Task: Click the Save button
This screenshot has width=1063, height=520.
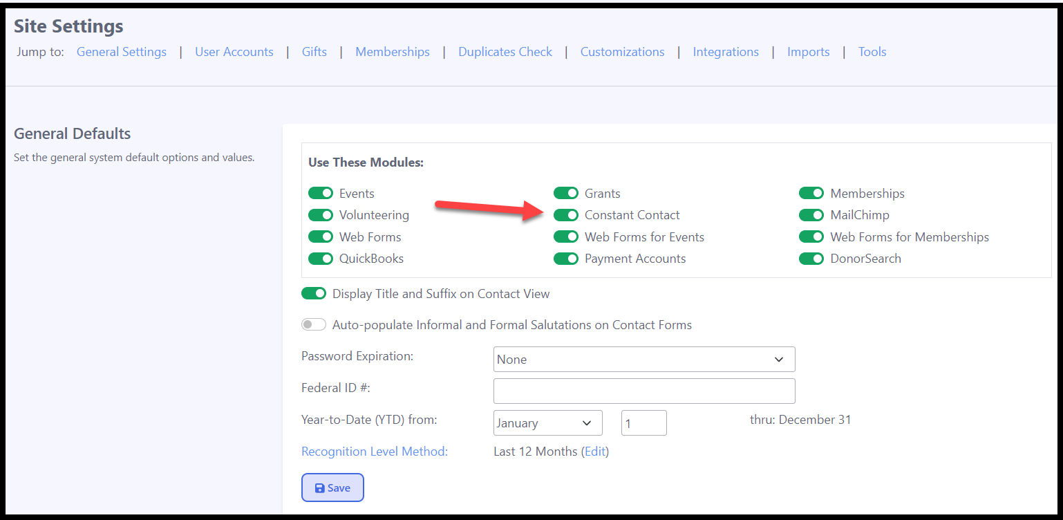Action: [332, 488]
